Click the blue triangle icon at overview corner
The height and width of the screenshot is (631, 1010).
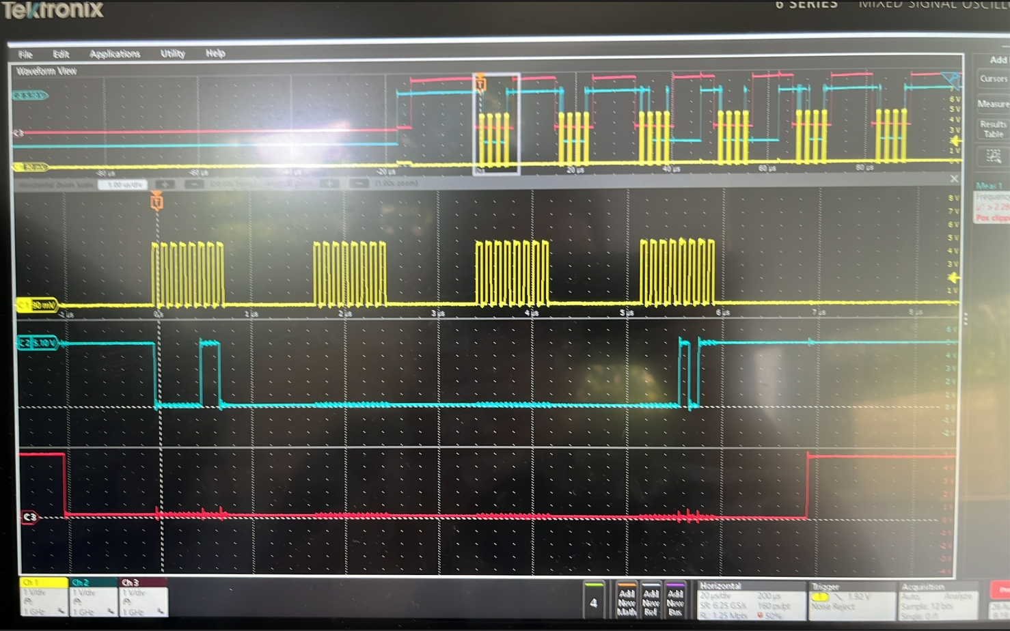coord(950,80)
